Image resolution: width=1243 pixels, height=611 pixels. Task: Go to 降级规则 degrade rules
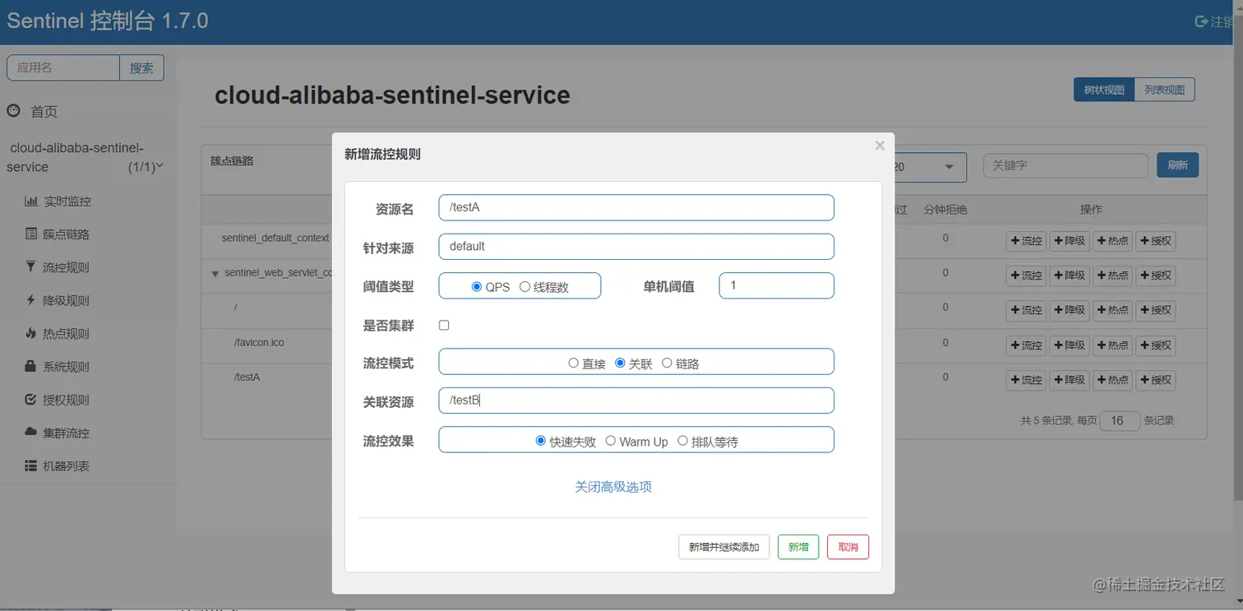[x=66, y=300]
